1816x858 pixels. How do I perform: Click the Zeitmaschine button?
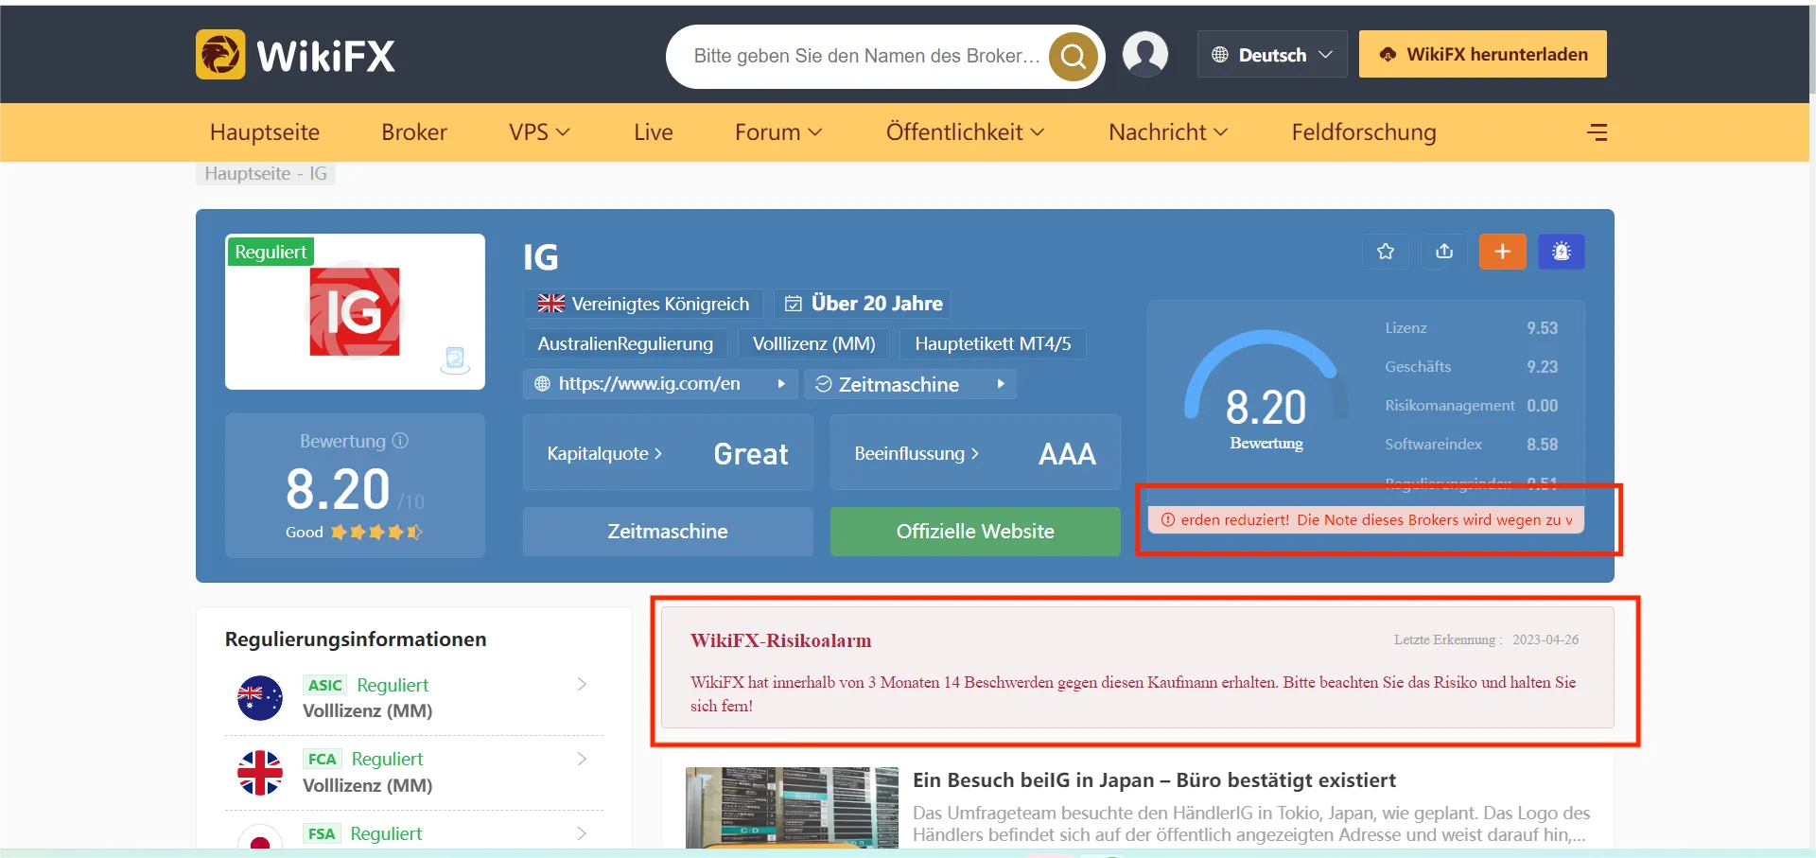(668, 532)
